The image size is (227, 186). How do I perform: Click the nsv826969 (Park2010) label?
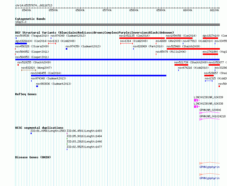148,46
